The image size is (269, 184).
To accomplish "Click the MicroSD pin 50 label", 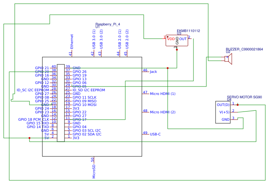I will [x=94, y=171].
